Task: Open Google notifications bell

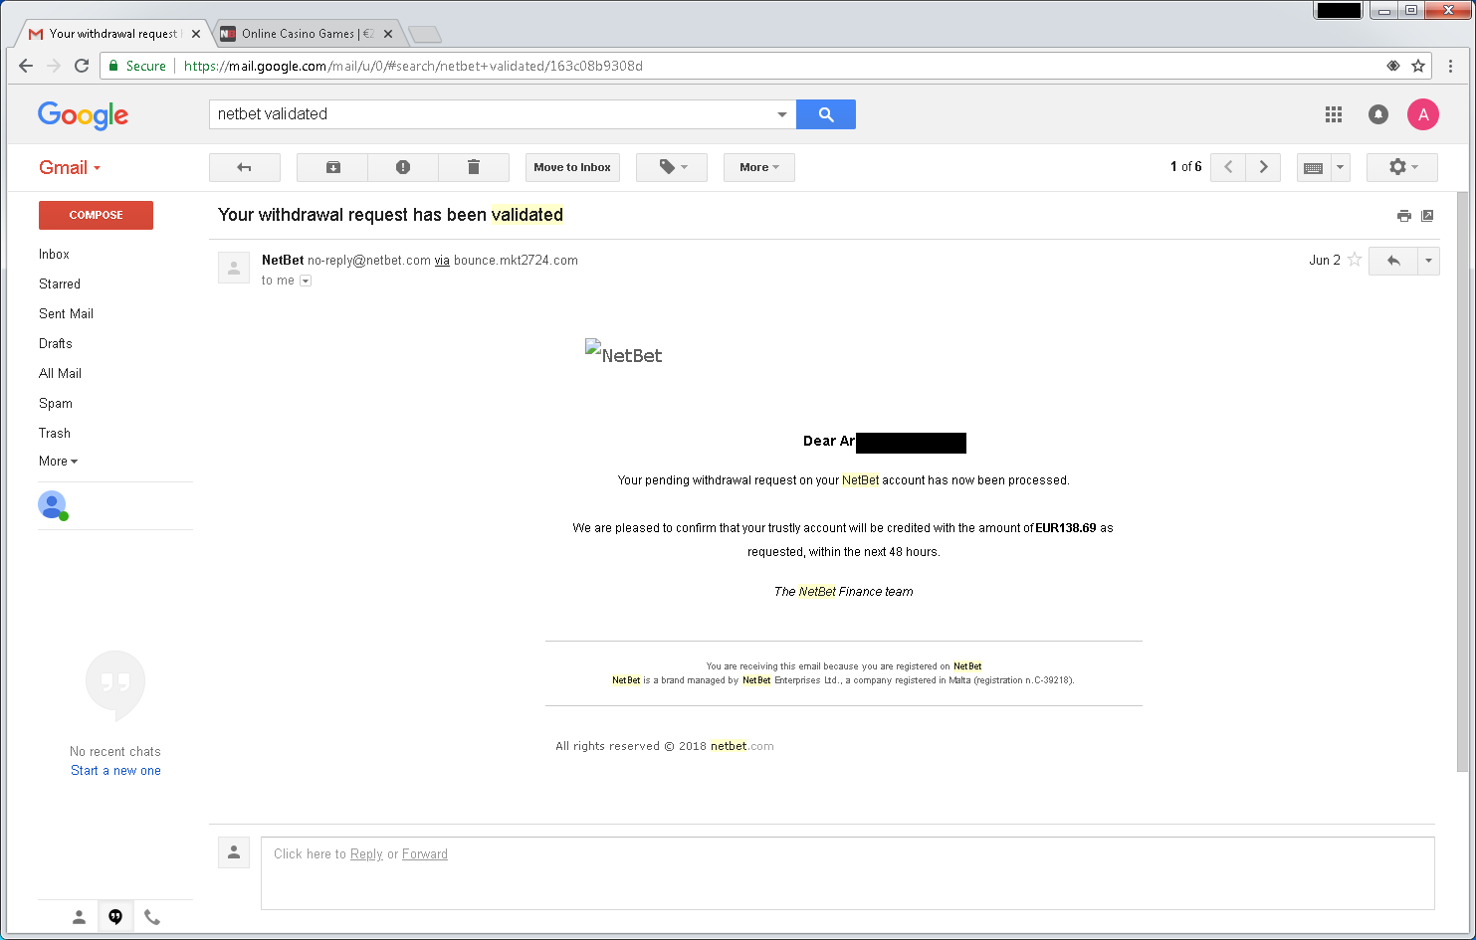Action: coord(1378,114)
